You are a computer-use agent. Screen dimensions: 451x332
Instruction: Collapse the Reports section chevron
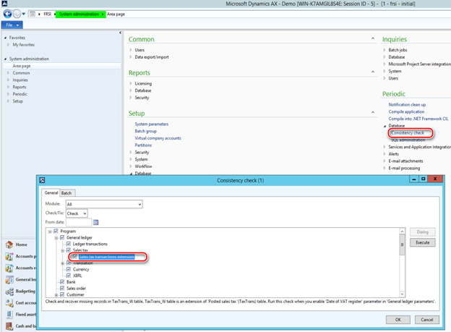(x=373, y=72)
